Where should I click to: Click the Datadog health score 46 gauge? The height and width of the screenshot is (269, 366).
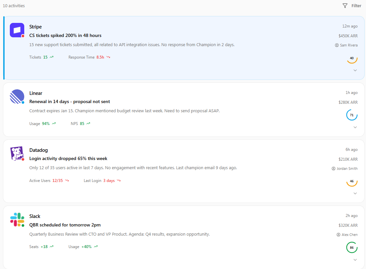pos(352,181)
